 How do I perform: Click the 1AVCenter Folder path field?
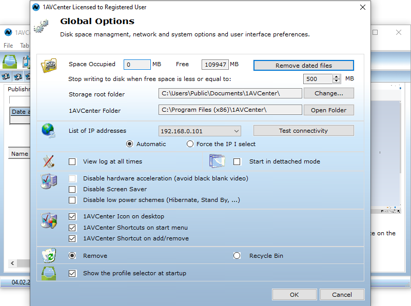230,110
